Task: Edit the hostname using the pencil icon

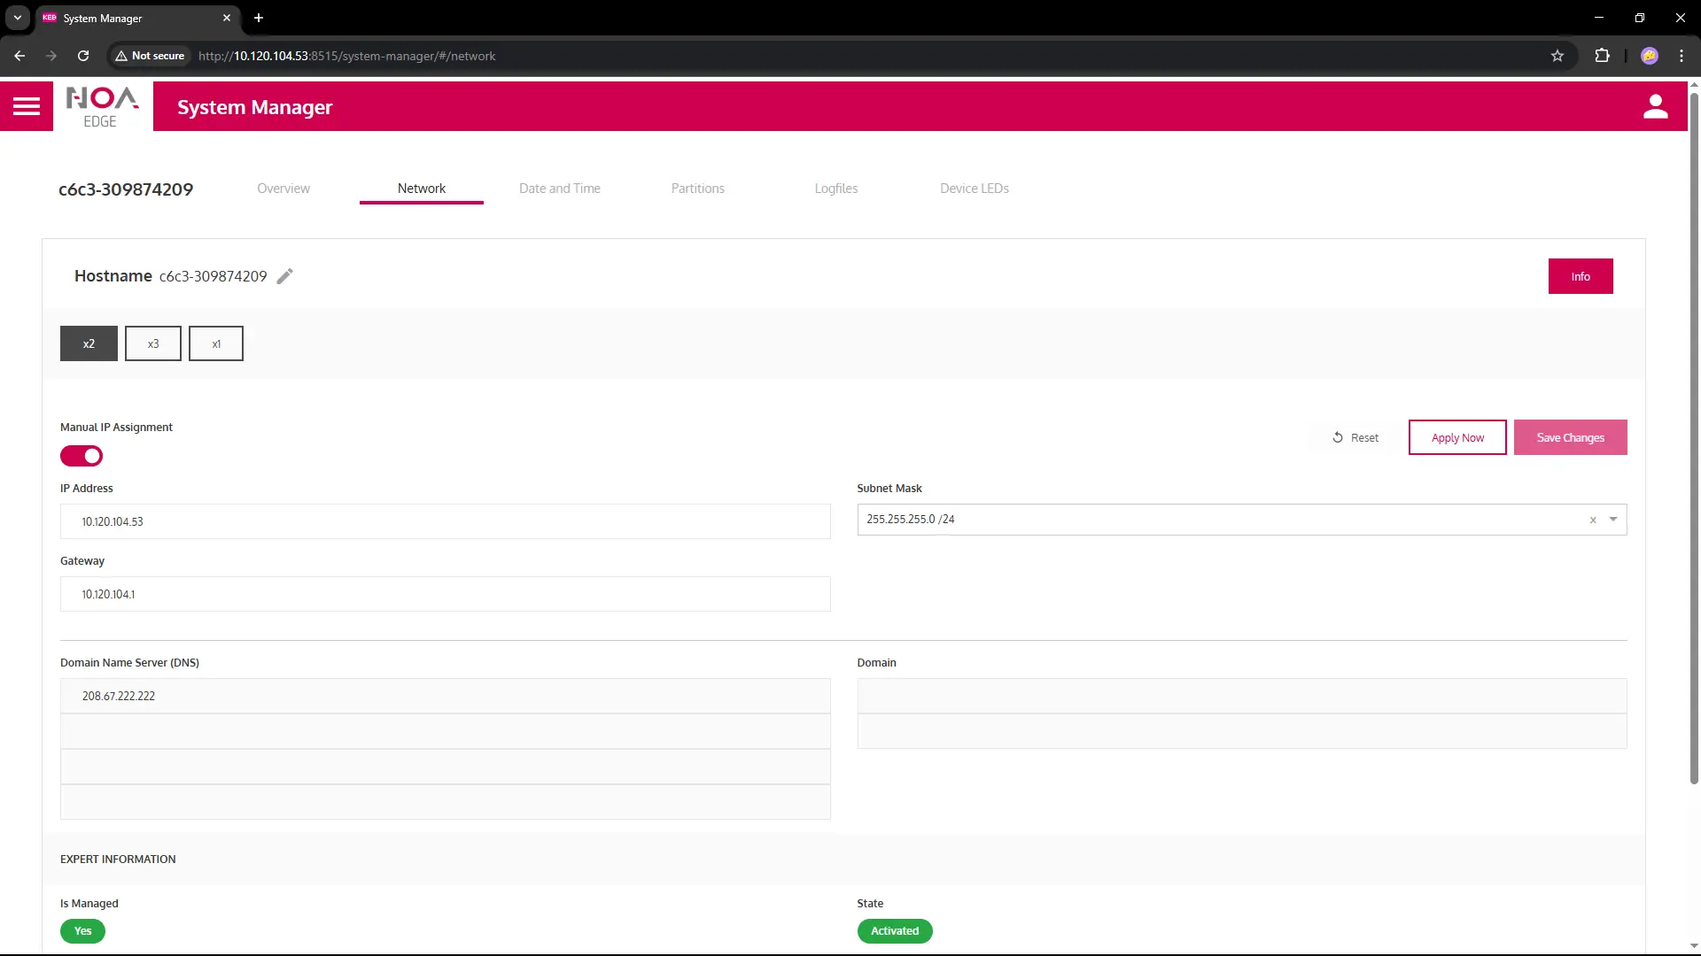Action: (285, 275)
